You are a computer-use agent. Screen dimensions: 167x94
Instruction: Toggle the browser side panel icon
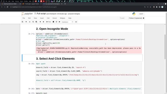click(x=159, y=7)
